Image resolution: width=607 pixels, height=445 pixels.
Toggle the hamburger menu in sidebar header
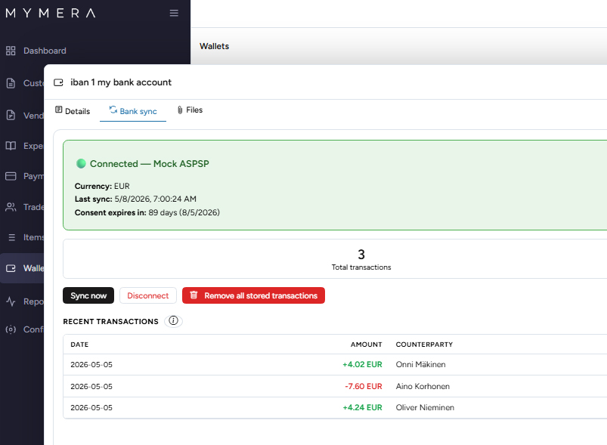coord(174,13)
